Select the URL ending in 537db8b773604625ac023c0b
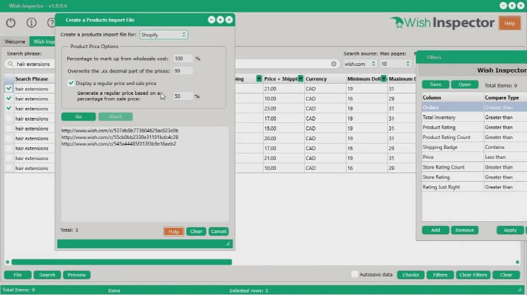The image size is (527, 295). [x=120, y=130]
